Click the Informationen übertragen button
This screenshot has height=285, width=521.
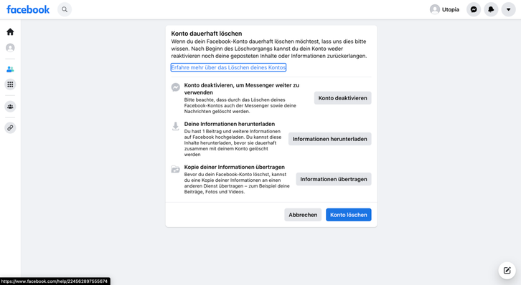334,179
